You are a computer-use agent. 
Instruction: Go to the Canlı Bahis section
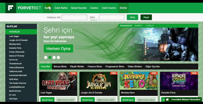pos(61,8)
